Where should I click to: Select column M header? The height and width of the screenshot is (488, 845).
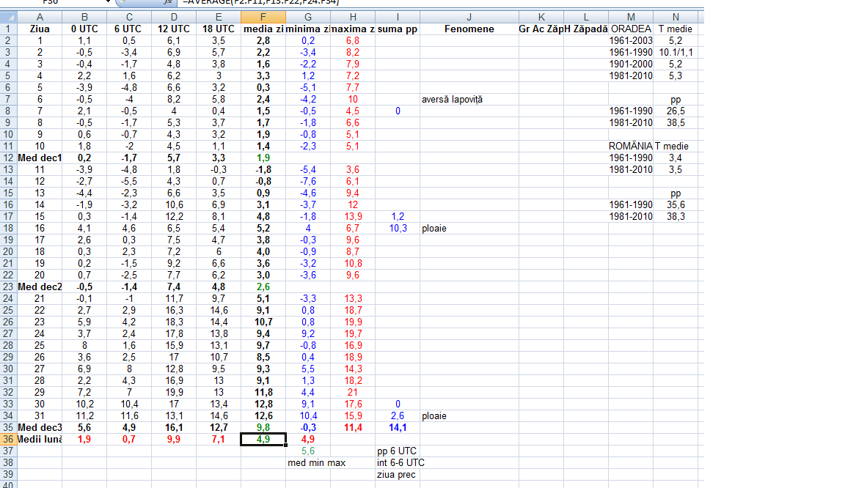click(x=631, y=18)
